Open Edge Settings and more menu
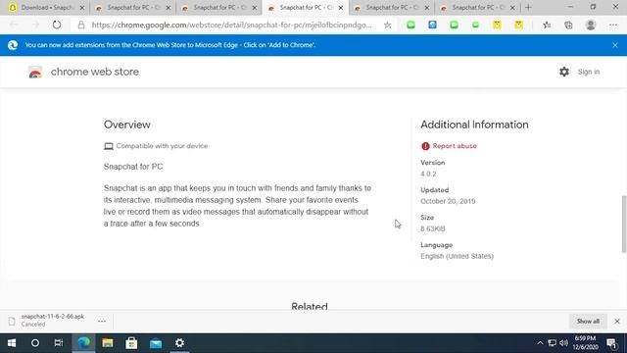The height and width of the screenshot is (353, 627). click(x=613, y=25)
